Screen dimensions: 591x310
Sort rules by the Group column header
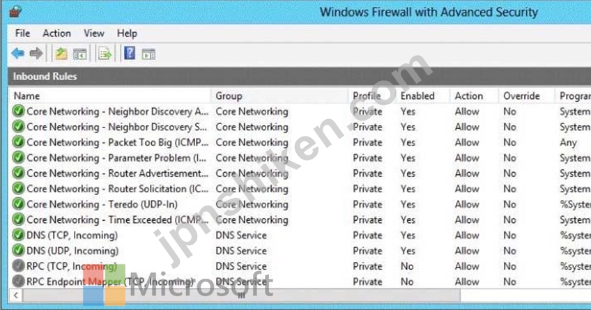click(x=279, y=95)
